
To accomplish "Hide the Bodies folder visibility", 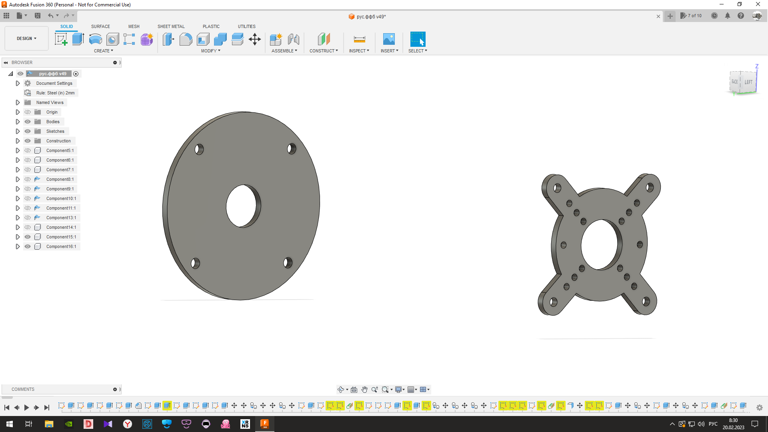I will pos(28,122).
